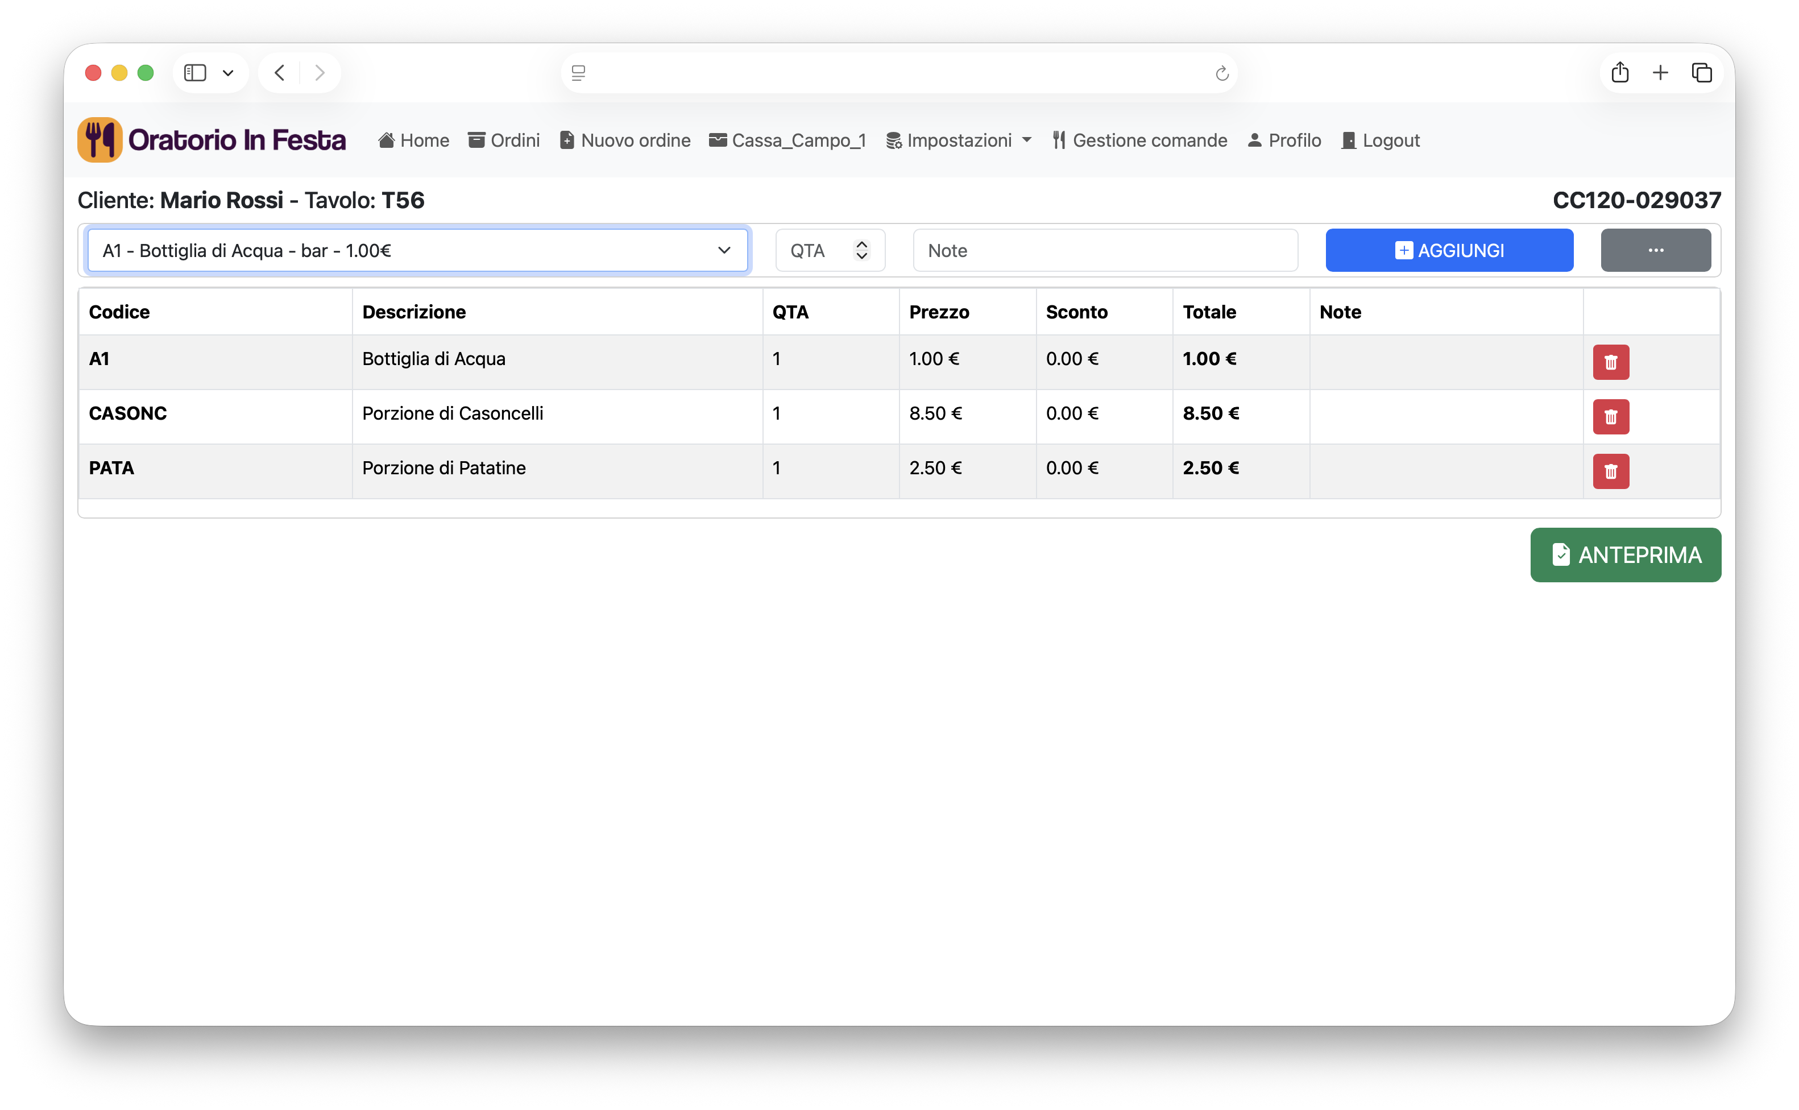Delete the Porzione di Patatine row
The width and height of the screenshot is (1799, 1110).
coord(1610,471)
